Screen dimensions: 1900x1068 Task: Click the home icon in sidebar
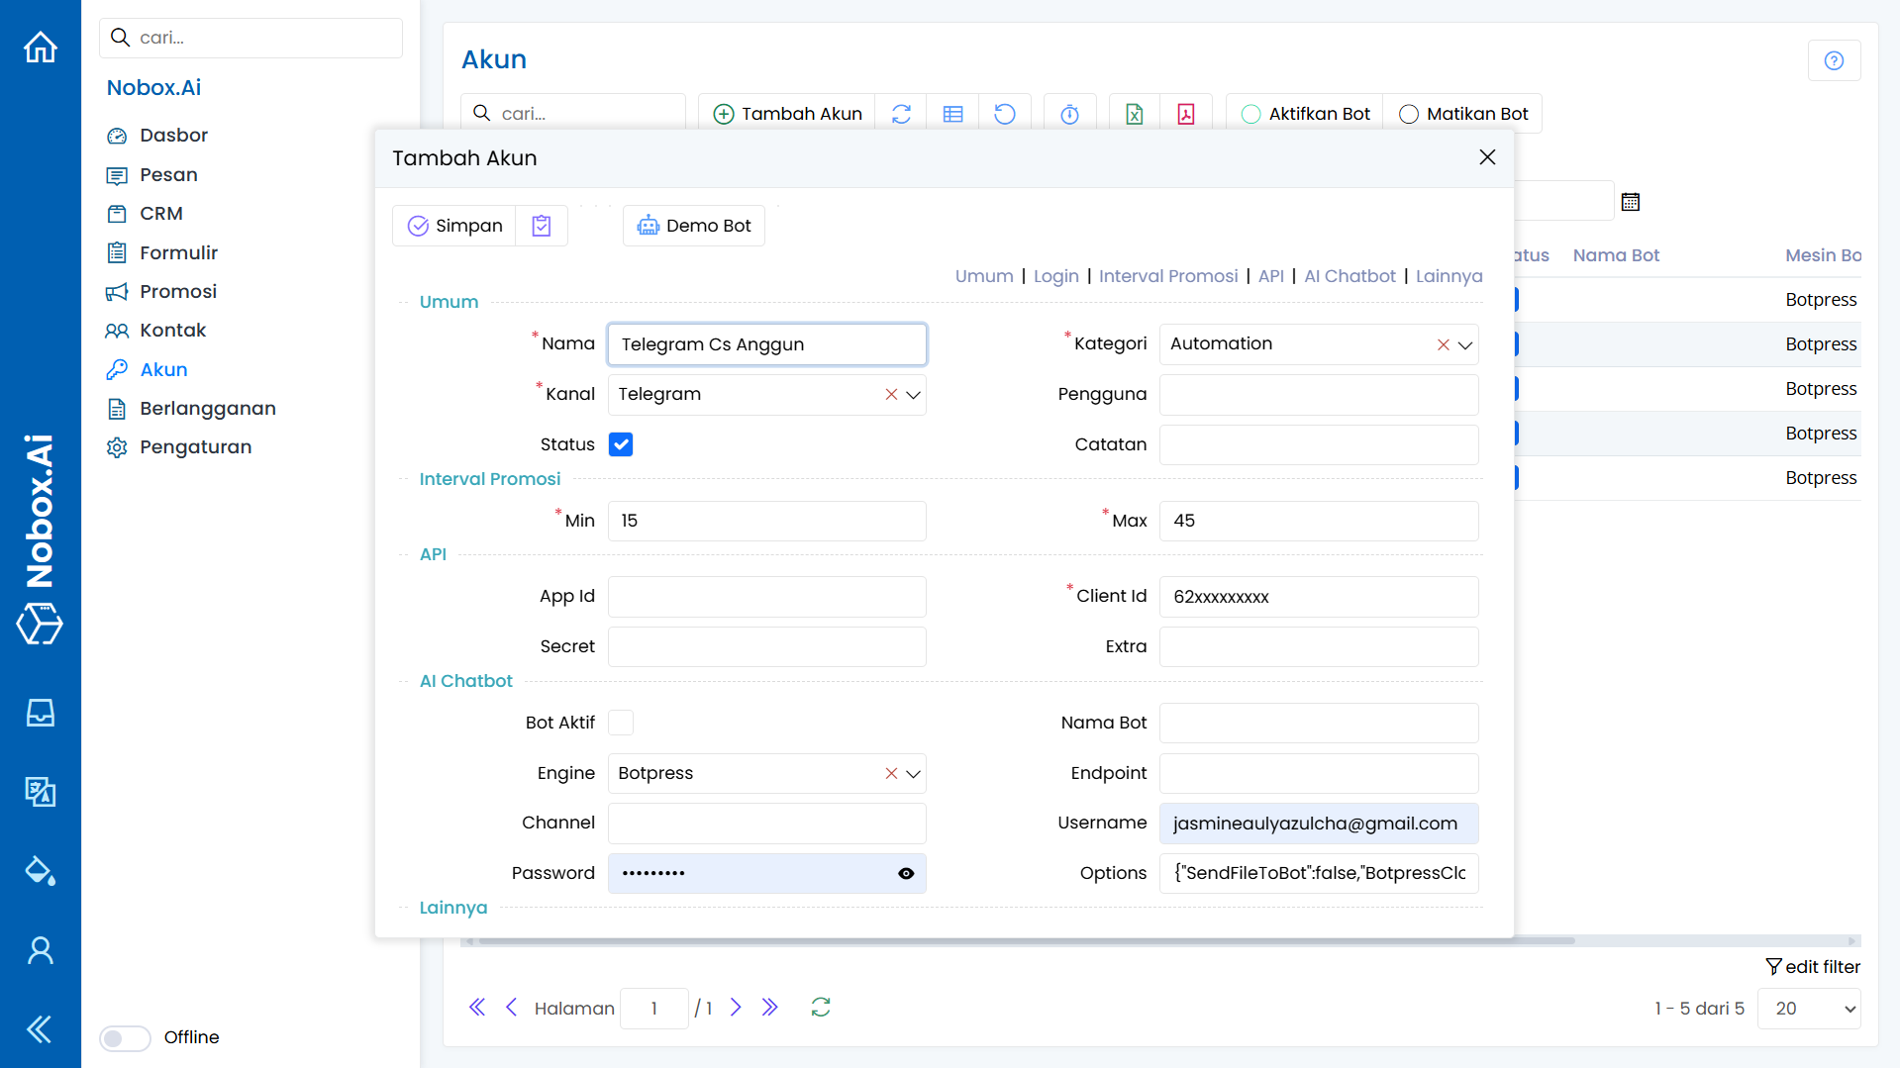(x=41, y=47)
